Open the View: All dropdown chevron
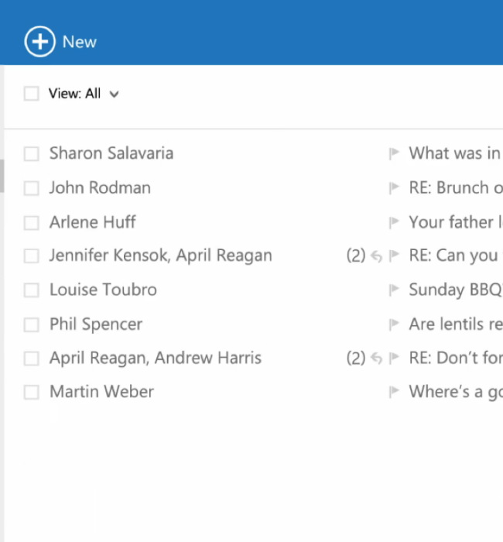 (x=114, y=94)
